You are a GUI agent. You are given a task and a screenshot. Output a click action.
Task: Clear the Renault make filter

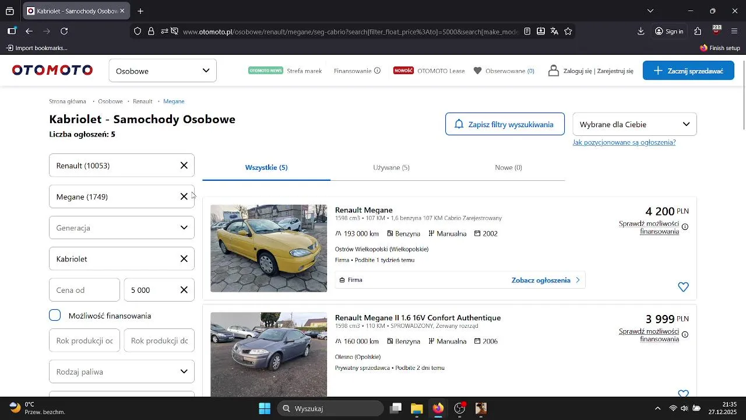coord(184,166)
